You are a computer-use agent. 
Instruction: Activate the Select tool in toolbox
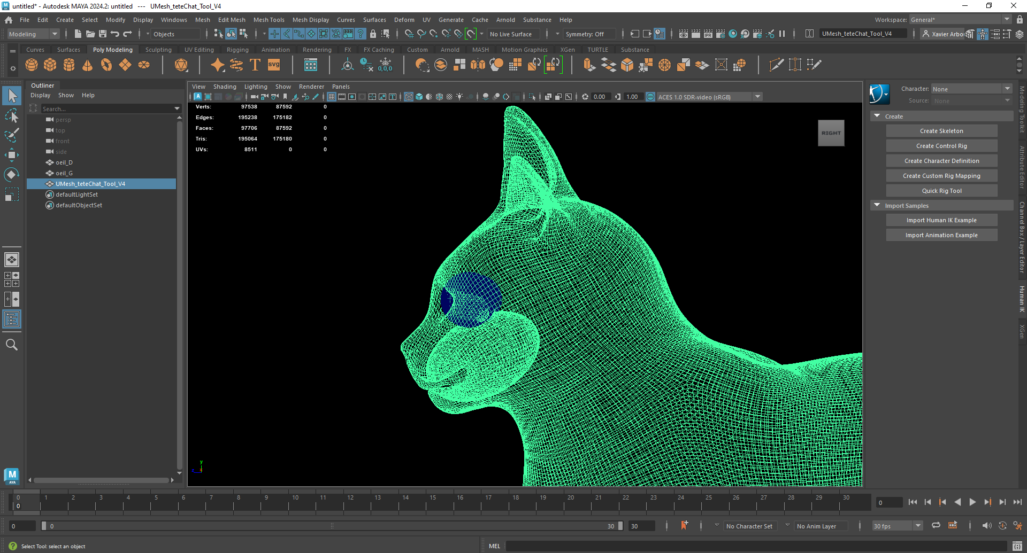(x=12, y=96)
